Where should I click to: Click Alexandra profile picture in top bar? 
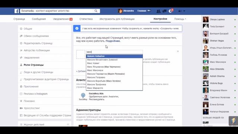pyautogui.click(x=120, y=11)
